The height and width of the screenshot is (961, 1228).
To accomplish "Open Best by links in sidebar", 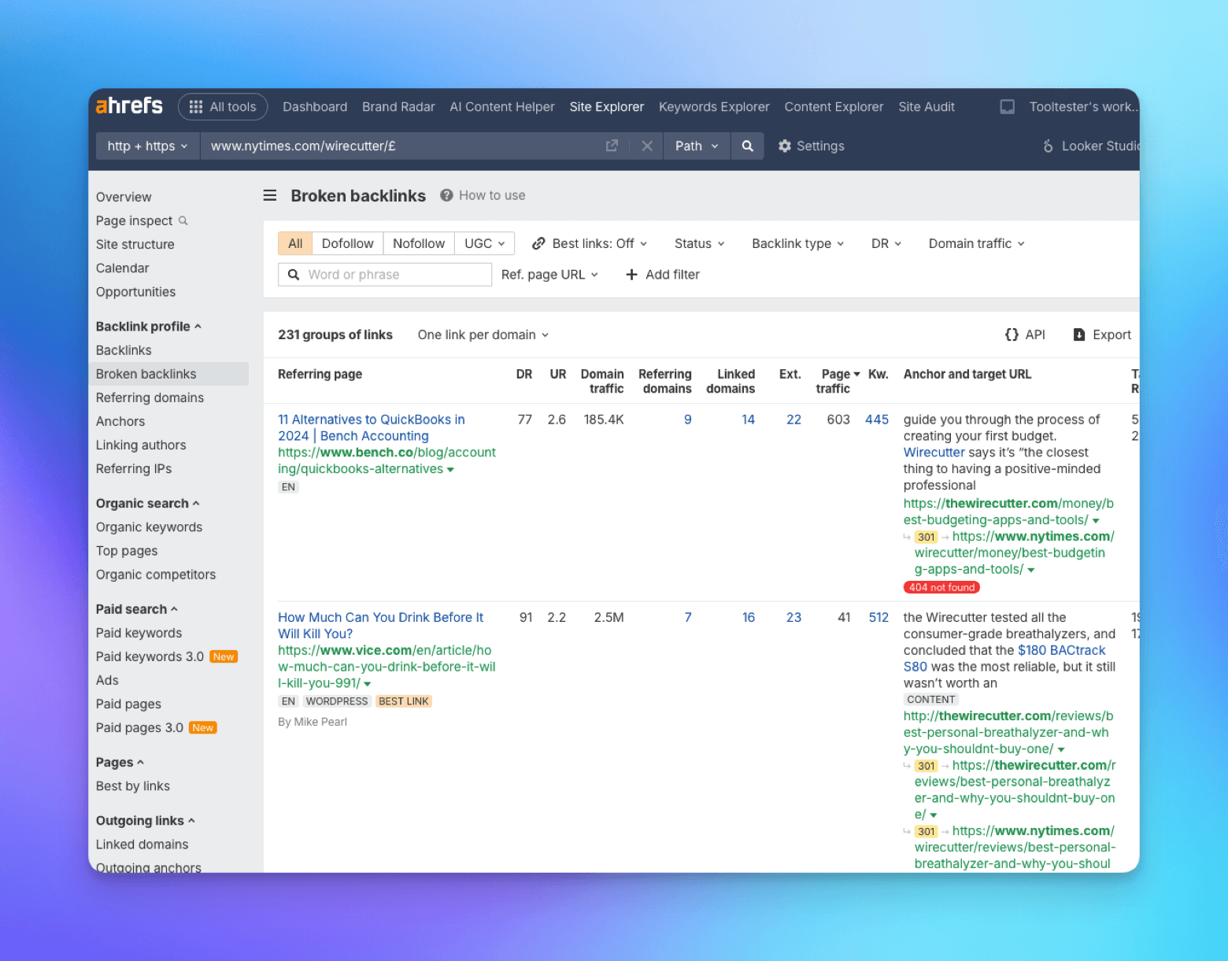I will tap(133, 785).
